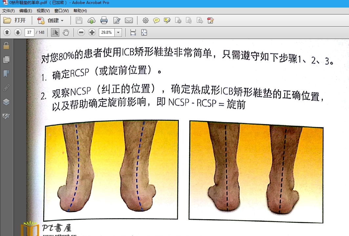The width and height of the screenshot is (349, 236).
Task: Open the layers panel
Action: click(6, 102)
